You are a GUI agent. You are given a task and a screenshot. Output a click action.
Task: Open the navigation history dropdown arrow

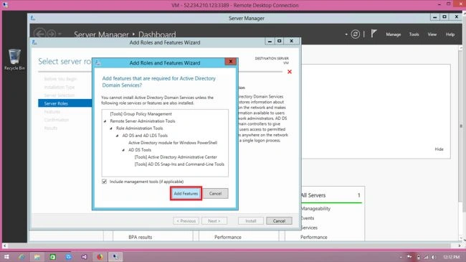tap(60, 34)
